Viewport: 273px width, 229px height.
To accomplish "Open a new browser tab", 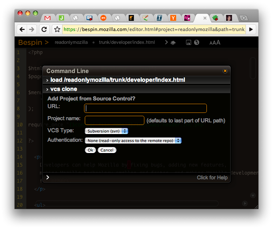I will 243,18.
